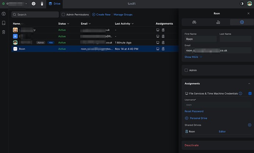Select the settings gear tab in Roon panel
This screenshot has width=254, height=153.
(x=242, y=22)
